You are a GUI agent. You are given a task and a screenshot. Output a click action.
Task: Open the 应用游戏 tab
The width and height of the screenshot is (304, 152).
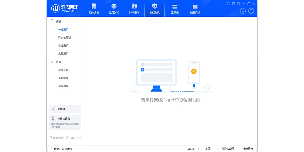tap(114, 9)
